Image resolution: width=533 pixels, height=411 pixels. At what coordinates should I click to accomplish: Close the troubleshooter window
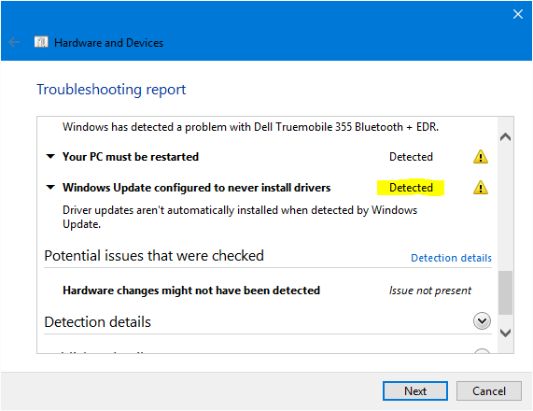pos(518,14)
